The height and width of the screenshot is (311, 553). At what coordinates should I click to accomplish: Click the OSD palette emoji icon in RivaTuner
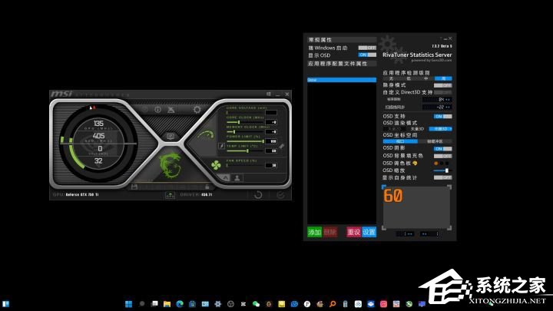click(x=415, y=164)
